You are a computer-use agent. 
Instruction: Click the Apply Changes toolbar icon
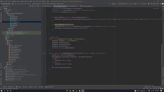coord(133,4)
